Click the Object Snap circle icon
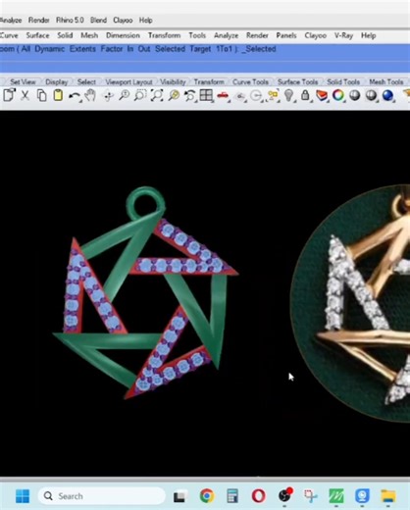This screenshot has height=510, width=410. (x=256, y=96)
